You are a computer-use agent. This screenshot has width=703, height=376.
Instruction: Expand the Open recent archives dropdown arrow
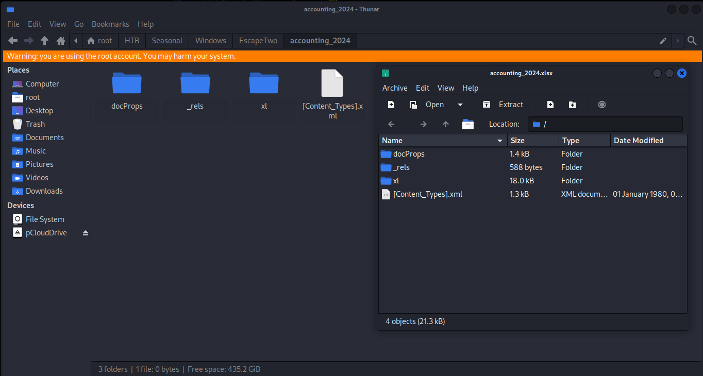(460, 105)
